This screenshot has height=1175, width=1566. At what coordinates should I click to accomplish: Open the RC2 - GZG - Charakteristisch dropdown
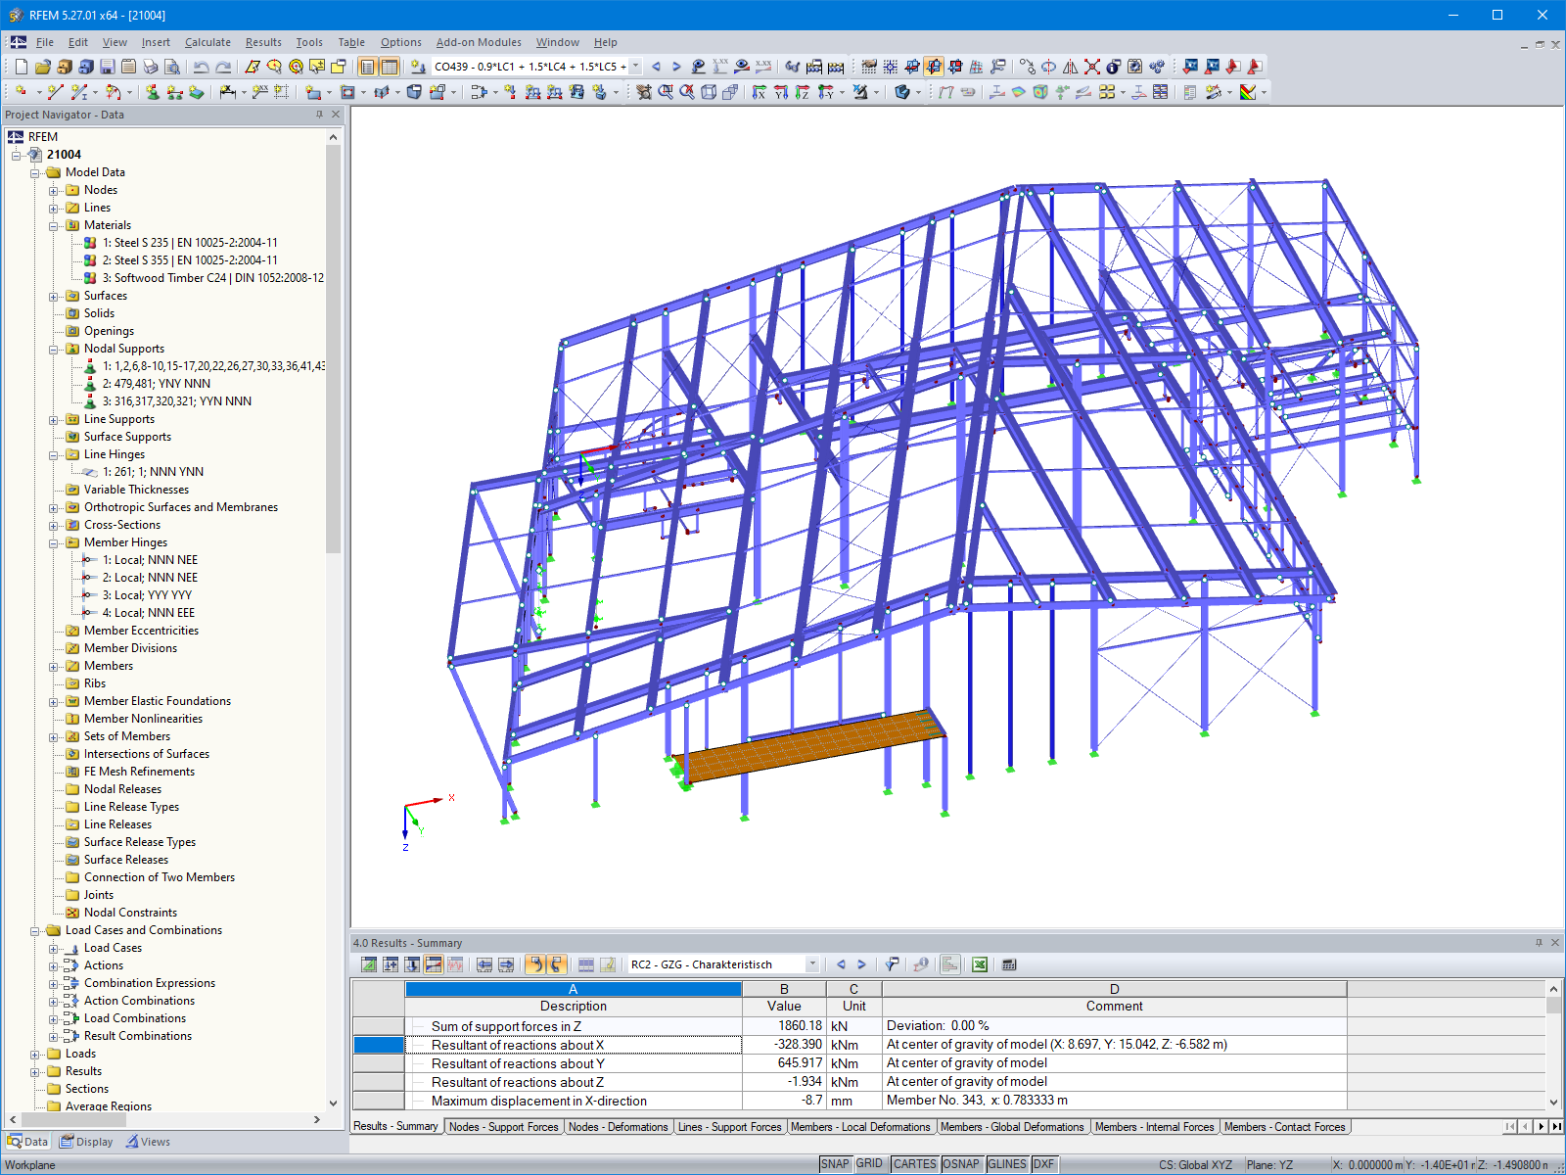812,964
